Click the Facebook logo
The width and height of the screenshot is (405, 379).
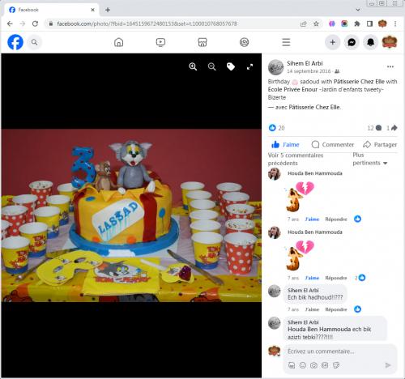coord(15,42)
